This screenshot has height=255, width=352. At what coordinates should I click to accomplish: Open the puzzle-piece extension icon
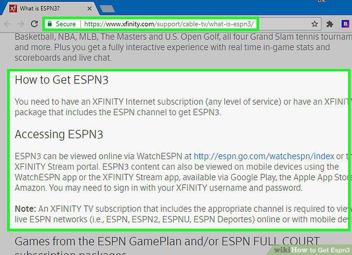pos(330,24)
